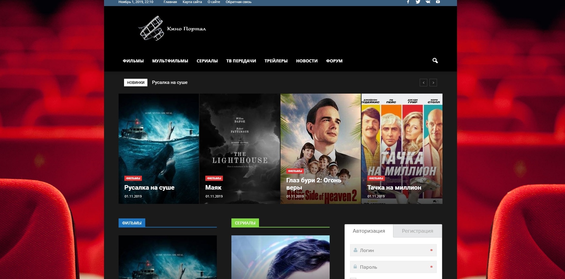
Task: Click the date Ноябрь 1, 2019, 22:10
Action: pos(136,2)
